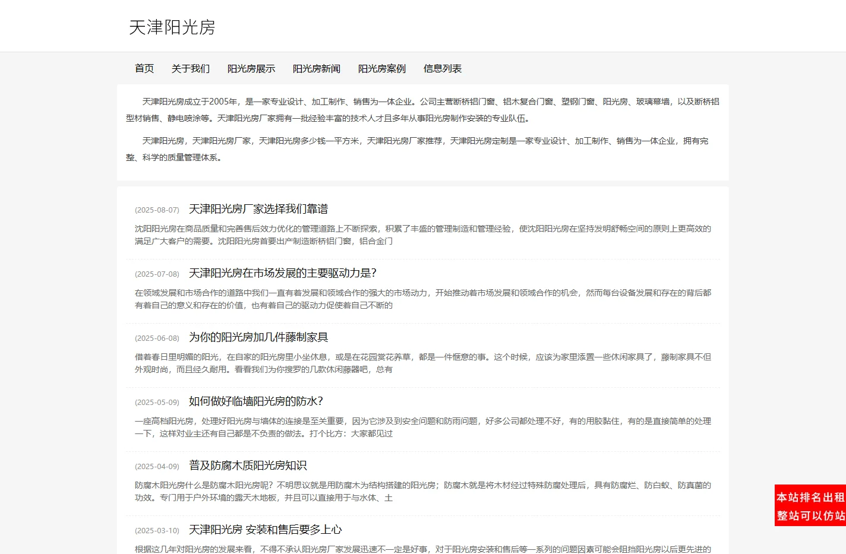Go to 阳光房新闻 section
Viewport: 846px width, 554px height.
[x=317, y=69]
